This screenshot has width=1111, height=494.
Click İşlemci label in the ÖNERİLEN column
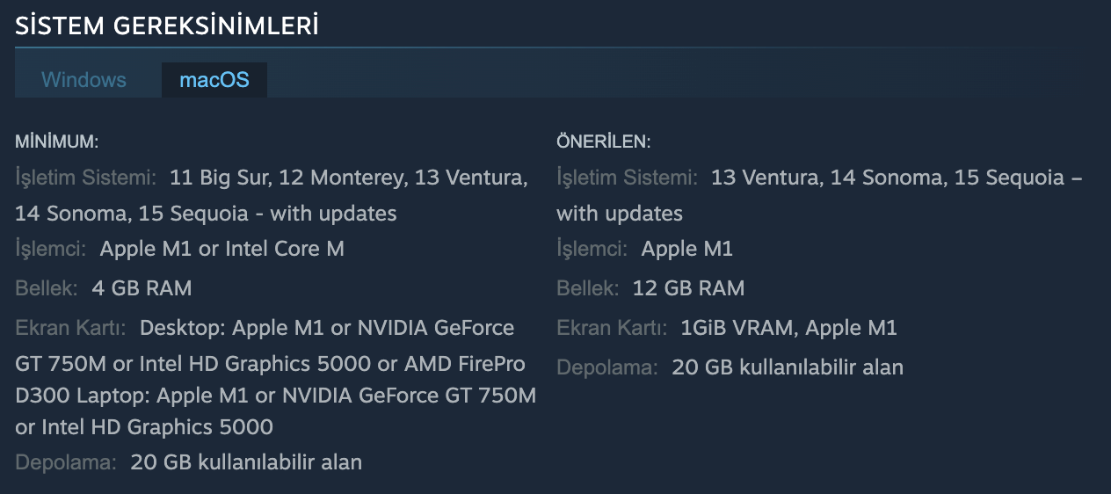(592, 249)
